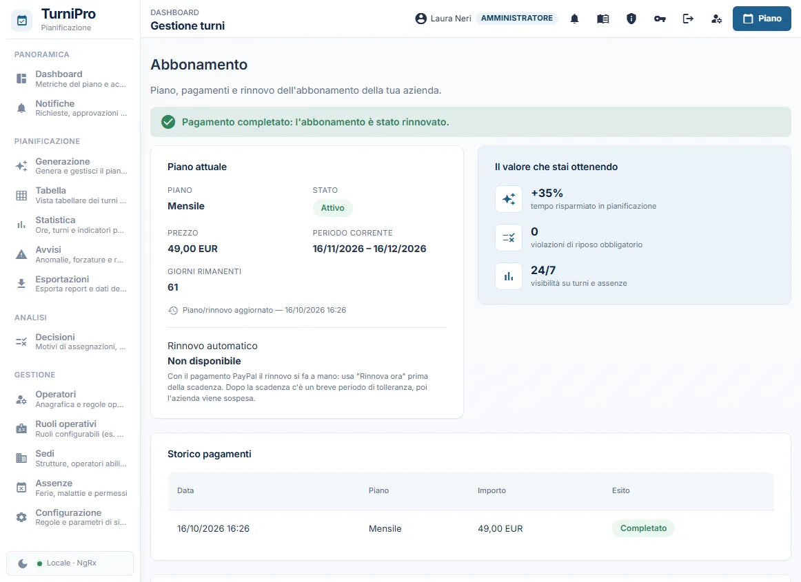Click the Giorni rimanenti value 61

pos(173,287)
